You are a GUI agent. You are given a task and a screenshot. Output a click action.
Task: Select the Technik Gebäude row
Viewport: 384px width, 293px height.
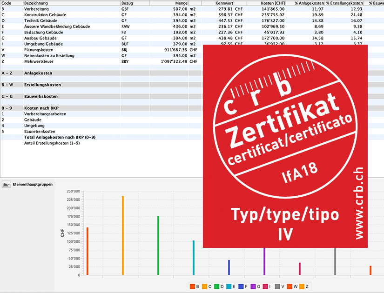coord(192,20)
